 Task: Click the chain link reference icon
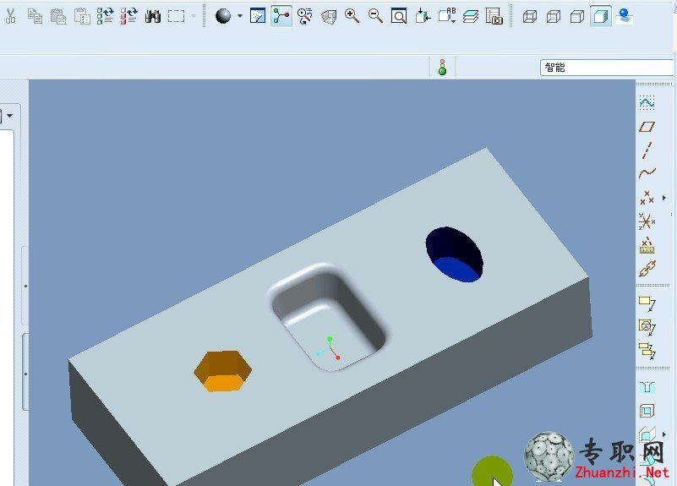pos(647,269)
